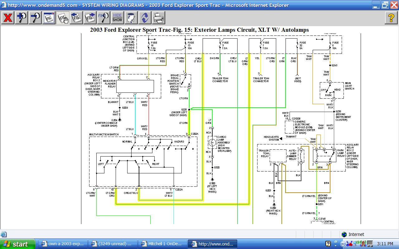Screen dimensions: 399x249
Task: Click the 'HAZARD' switch position label
Action: [179, 142]
